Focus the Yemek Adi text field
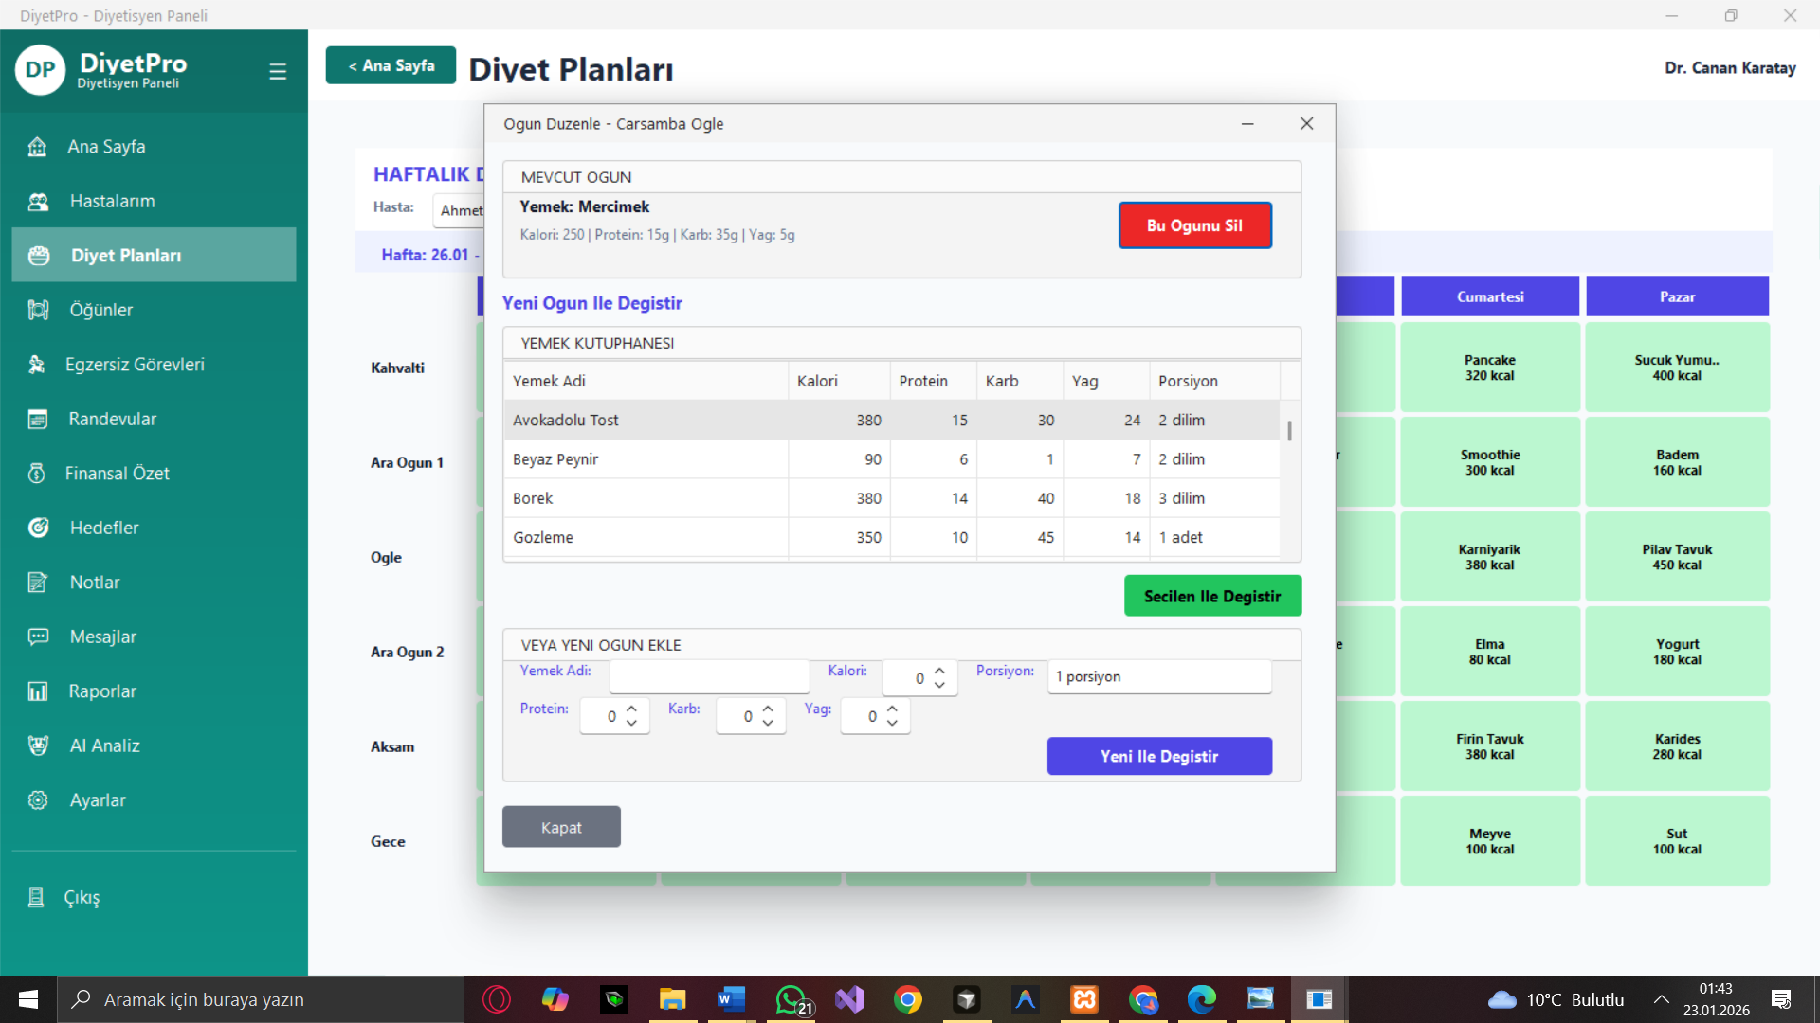Viewport: 1820px width, 1023px height. click(709, 676)
